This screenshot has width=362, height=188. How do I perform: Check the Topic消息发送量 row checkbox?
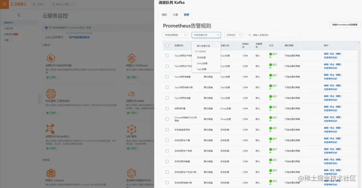[167, 98]
